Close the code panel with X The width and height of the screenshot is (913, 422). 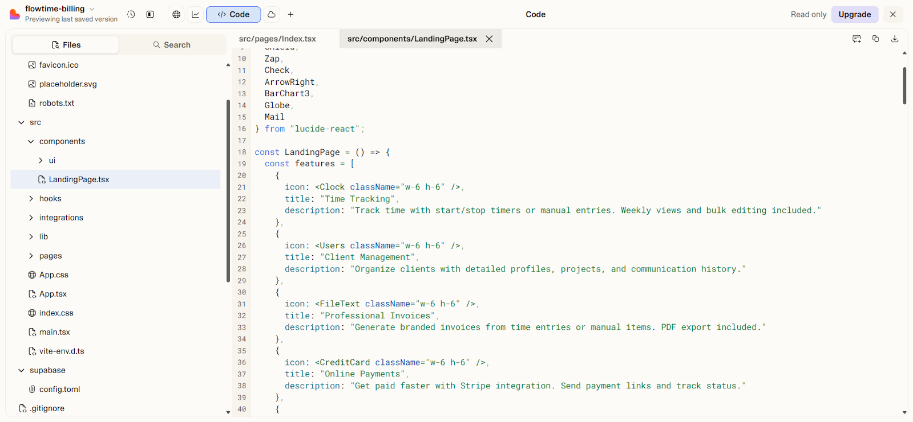[893, 14]
